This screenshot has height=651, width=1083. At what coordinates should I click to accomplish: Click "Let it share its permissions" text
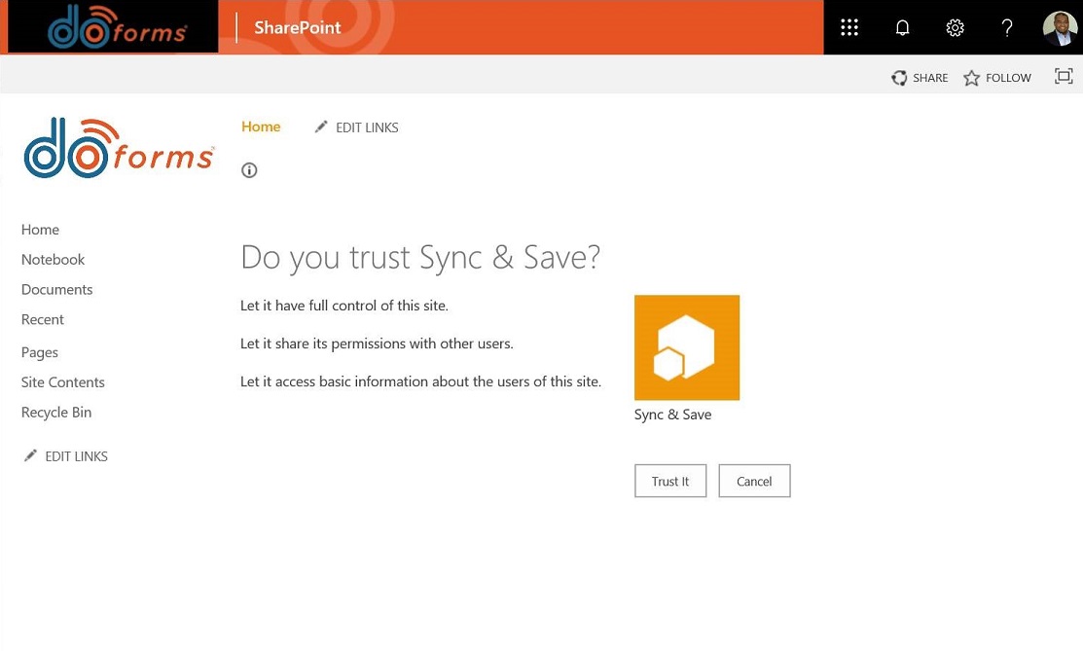pos(377,344)
